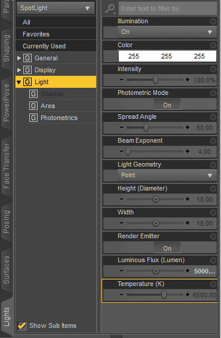Switch to the Face Transfer tab

(x=7, y=166)
